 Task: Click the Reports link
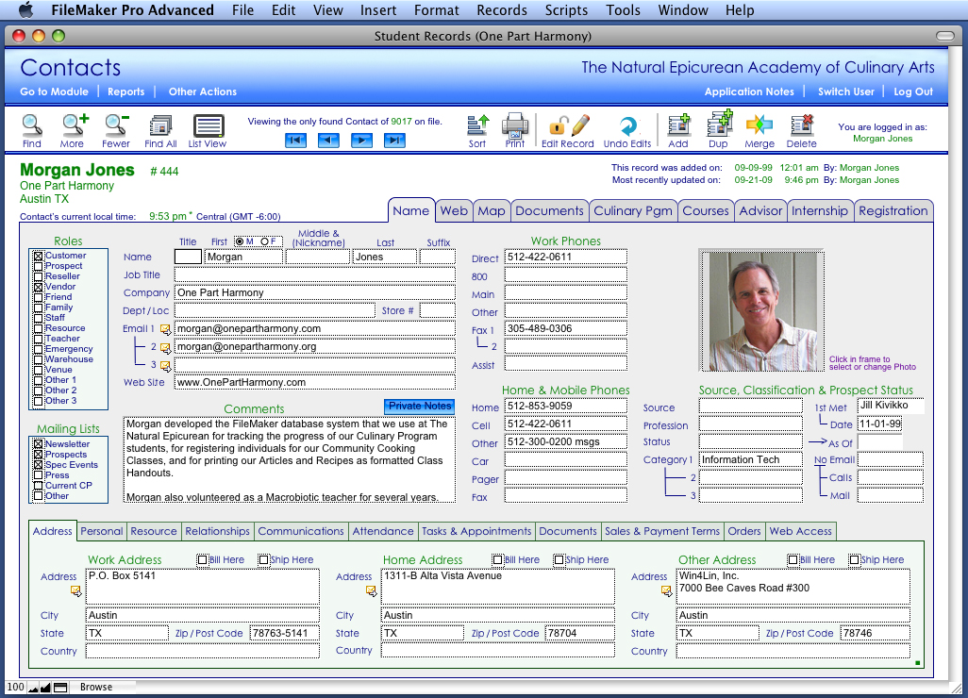(x=125, y=91)
